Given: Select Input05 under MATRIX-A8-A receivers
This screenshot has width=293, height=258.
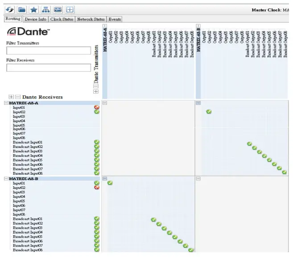Looking at the screenshot, I should (19, 125).
